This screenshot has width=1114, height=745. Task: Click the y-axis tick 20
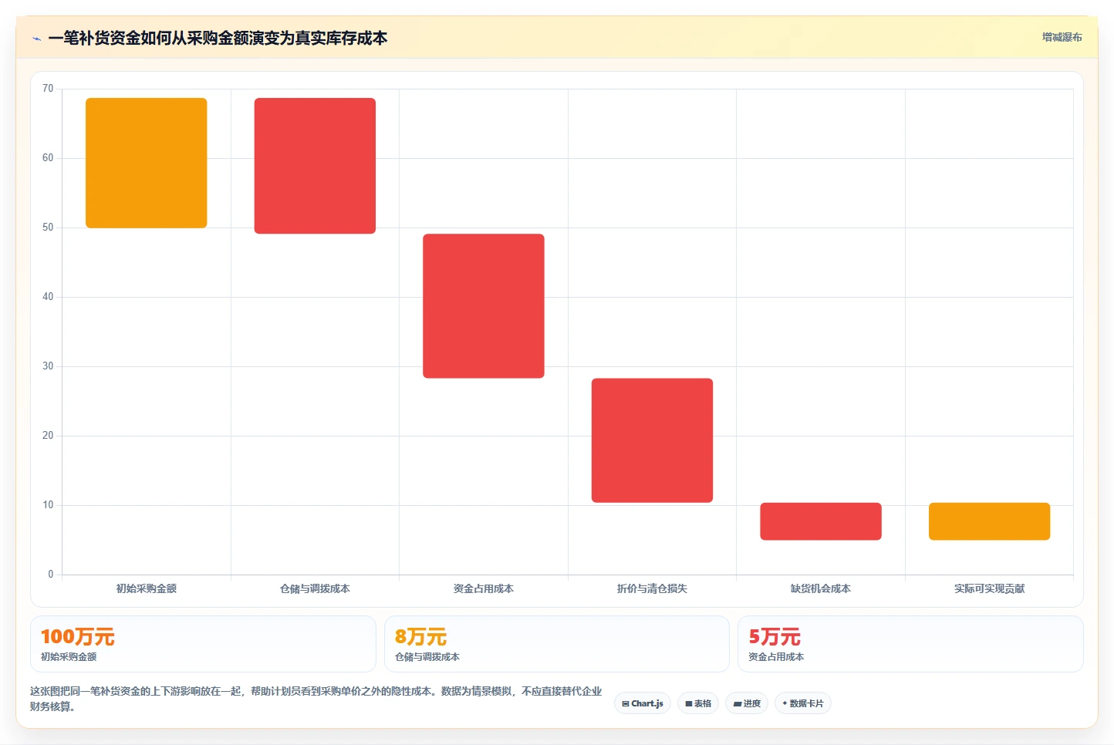pyautogui.click(x=48, y=436)
